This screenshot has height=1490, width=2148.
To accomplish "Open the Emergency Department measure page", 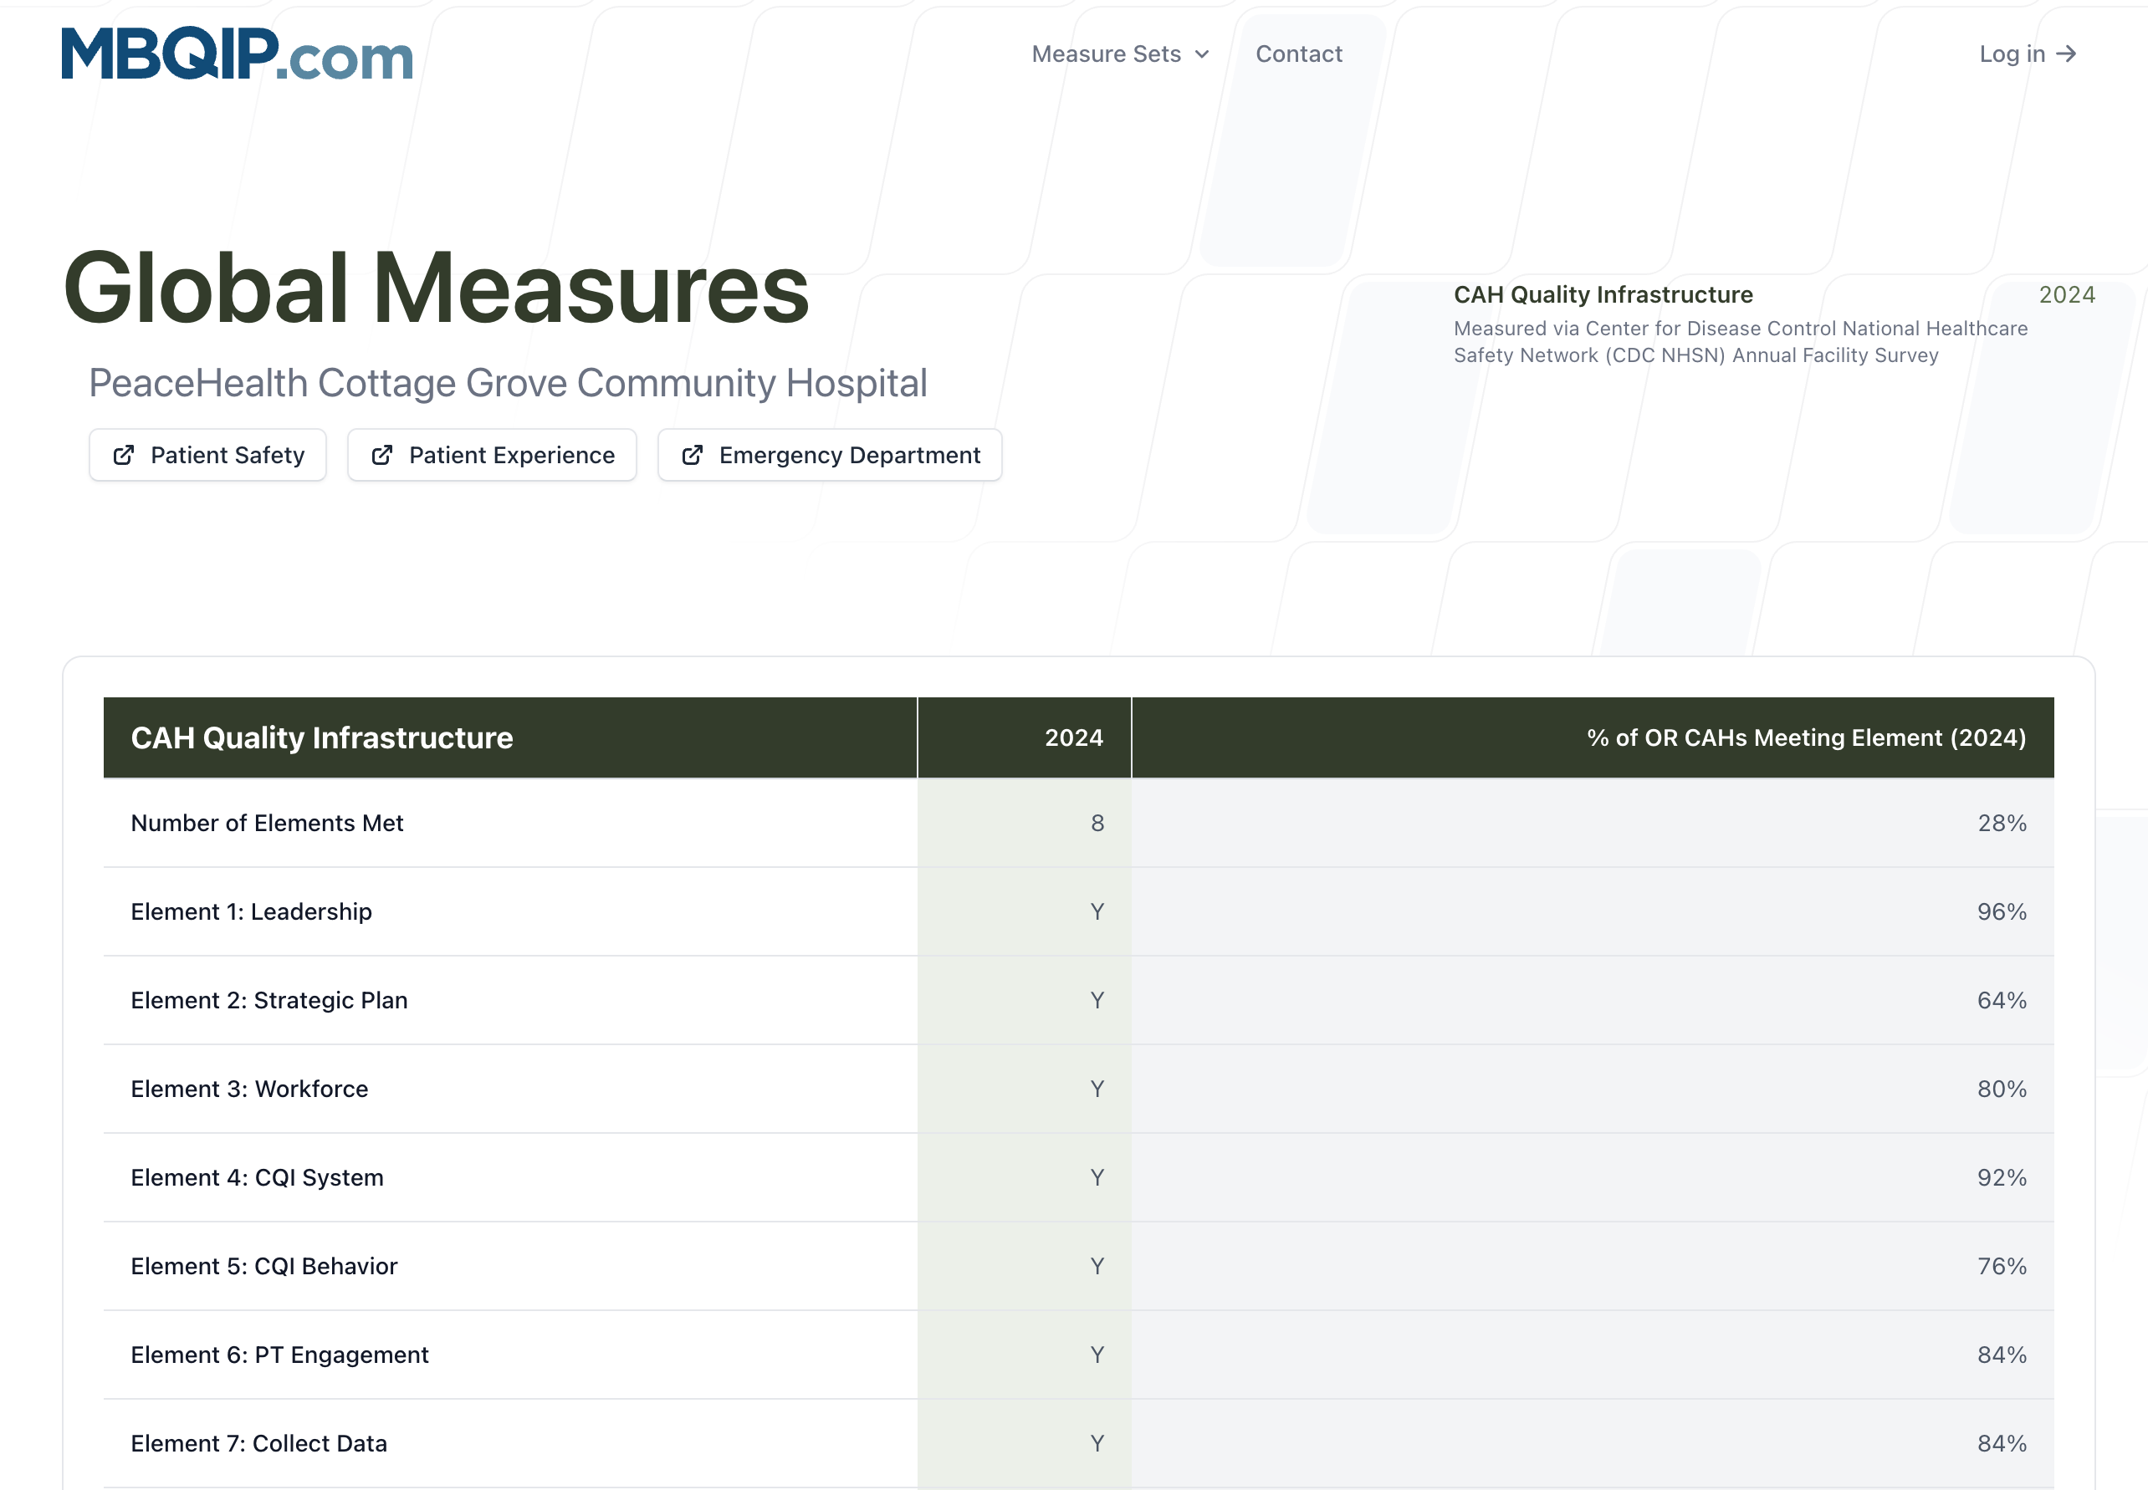I will pyautogui.click(x=827, y=455).
